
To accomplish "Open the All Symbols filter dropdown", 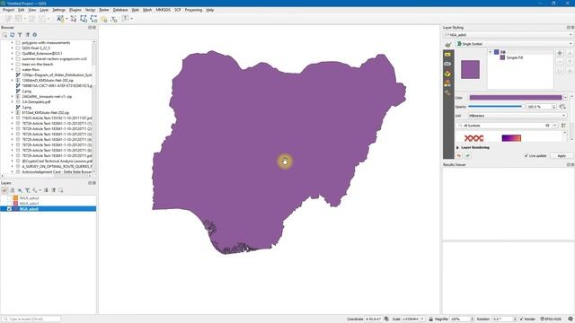I will pyautogui.click(x=555, y=126).
